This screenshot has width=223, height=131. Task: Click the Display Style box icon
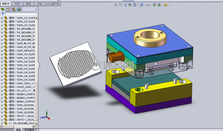click(x=141, y=5)
